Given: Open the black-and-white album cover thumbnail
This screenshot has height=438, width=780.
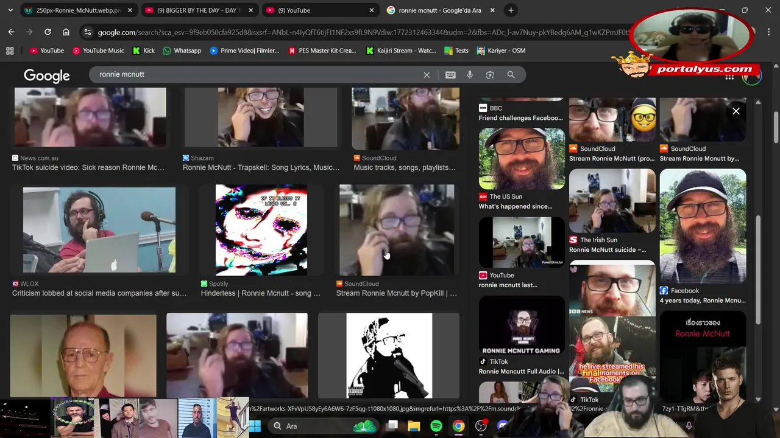Looking at the screenshot, I should coord(389,356).
